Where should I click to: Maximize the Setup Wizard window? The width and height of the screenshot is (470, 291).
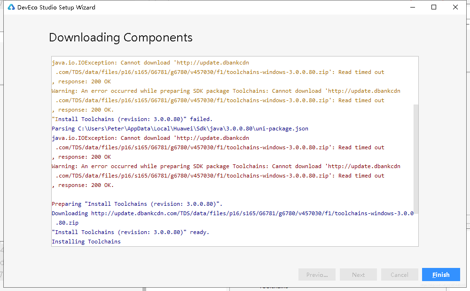pyautogui.click(x=434, y=7)
